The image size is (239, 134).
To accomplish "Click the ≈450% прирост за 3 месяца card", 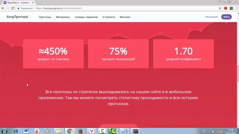I will pyautogui.click(x=53, y=54).
